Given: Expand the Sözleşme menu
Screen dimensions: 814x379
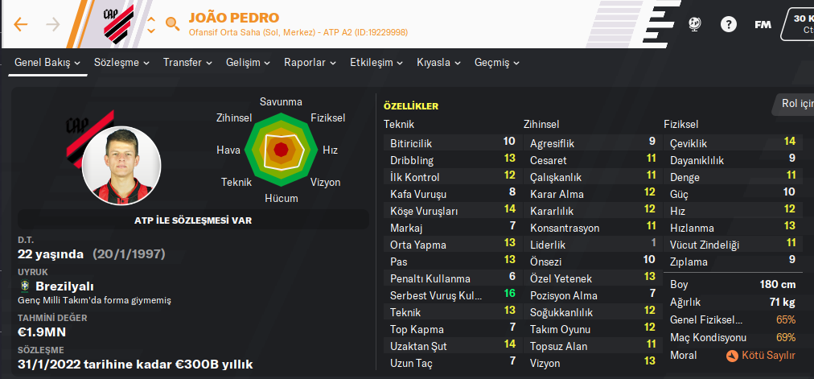Looking at the screenshot, I should point(121,62).
